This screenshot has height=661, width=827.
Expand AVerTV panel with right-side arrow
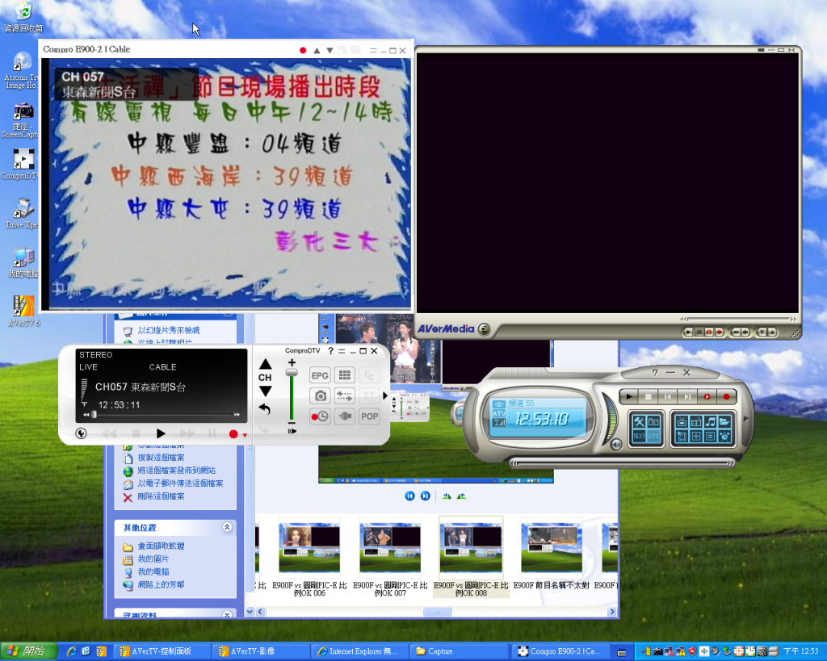pyautogui.click(x=745, y=419)
